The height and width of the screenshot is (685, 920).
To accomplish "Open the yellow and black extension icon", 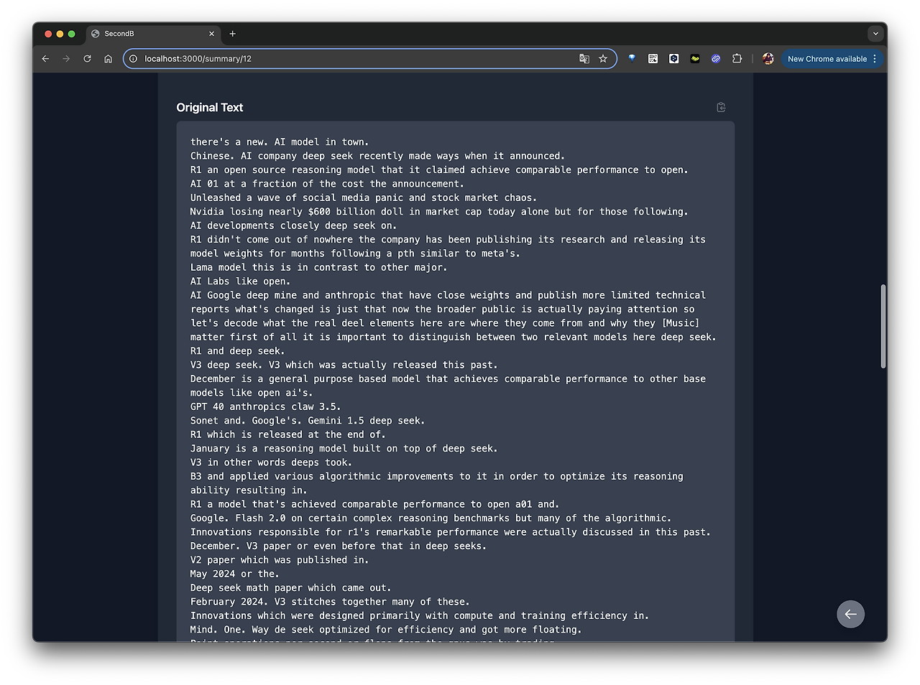I will [x=694, y=59].
